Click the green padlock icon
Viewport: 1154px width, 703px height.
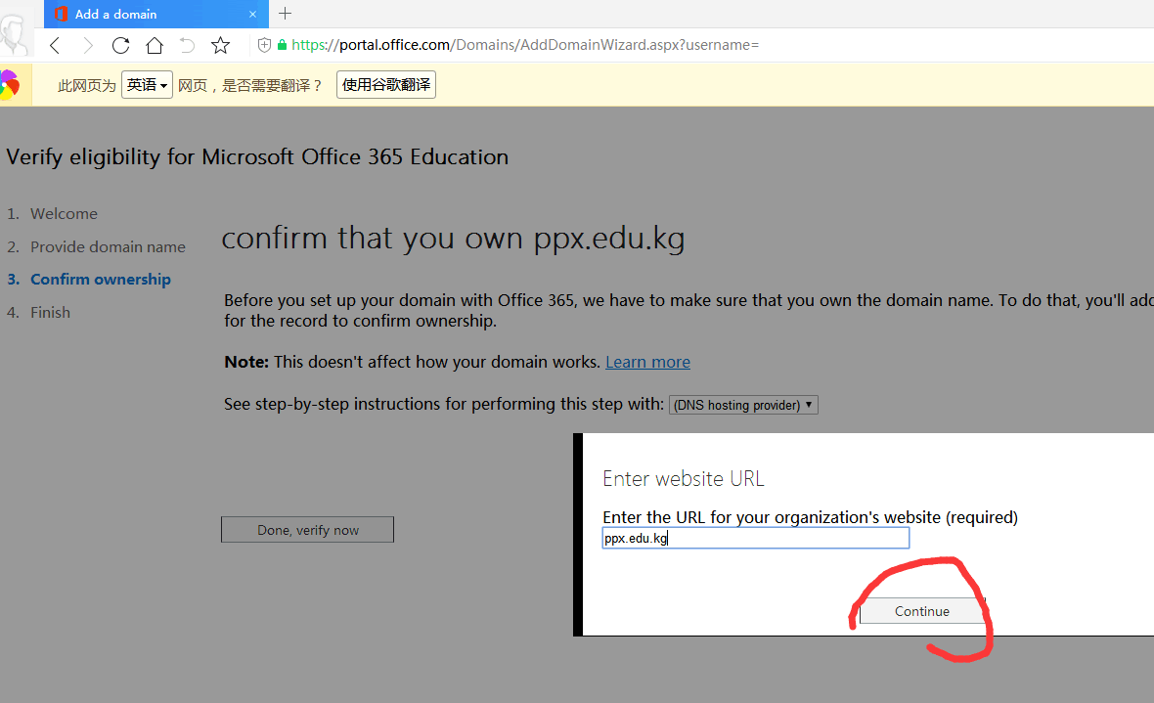pos(282,45)
